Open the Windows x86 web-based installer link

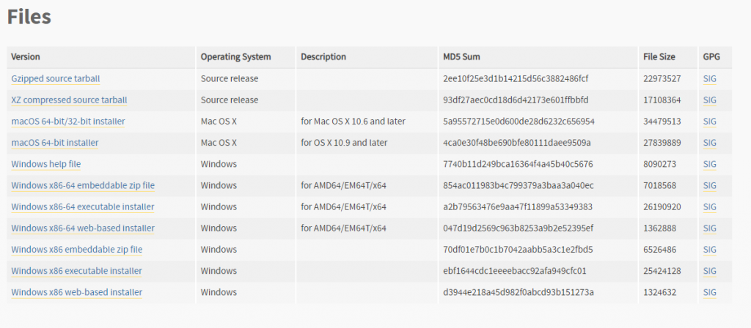[76, 292]
